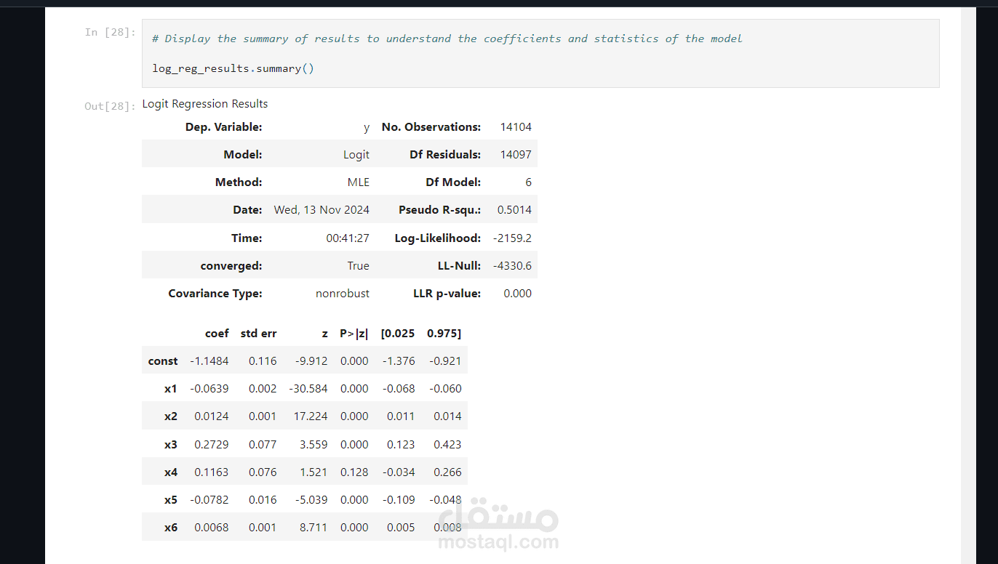The width and height of the screenshot is (998, 564).
Task: Select the x4 coefficient 0.1163
Action: click(212, 472)
